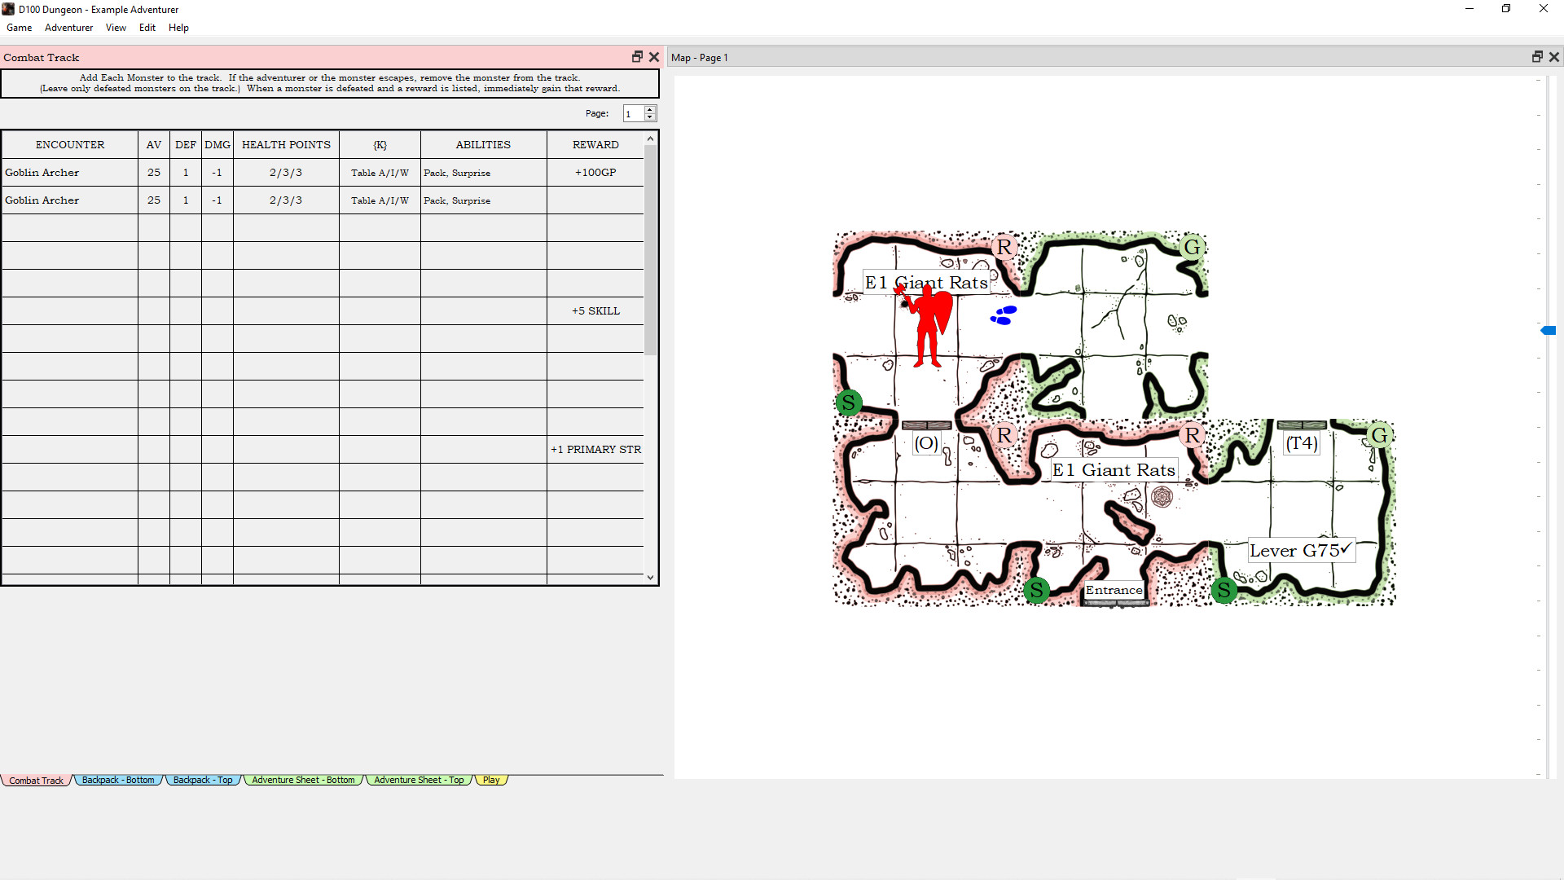Float the Map panel
The image size is (1564, 880).
coord(1537,57)
